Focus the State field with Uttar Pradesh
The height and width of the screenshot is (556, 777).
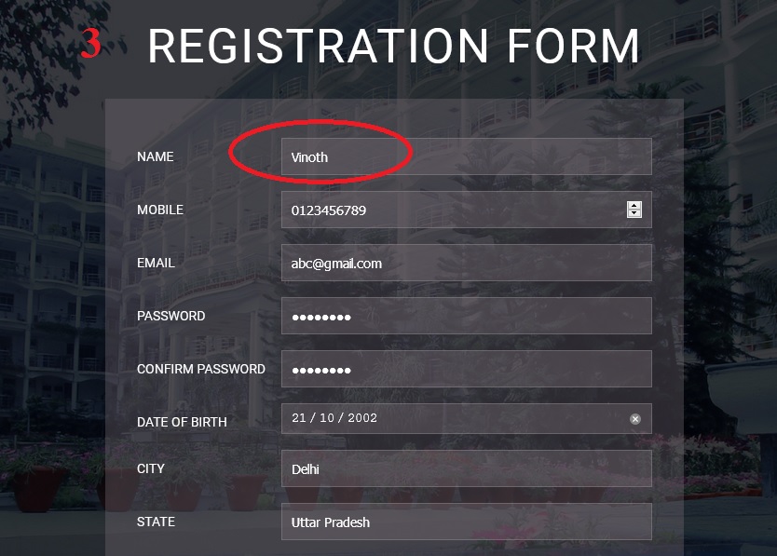(x=466, y=522)
